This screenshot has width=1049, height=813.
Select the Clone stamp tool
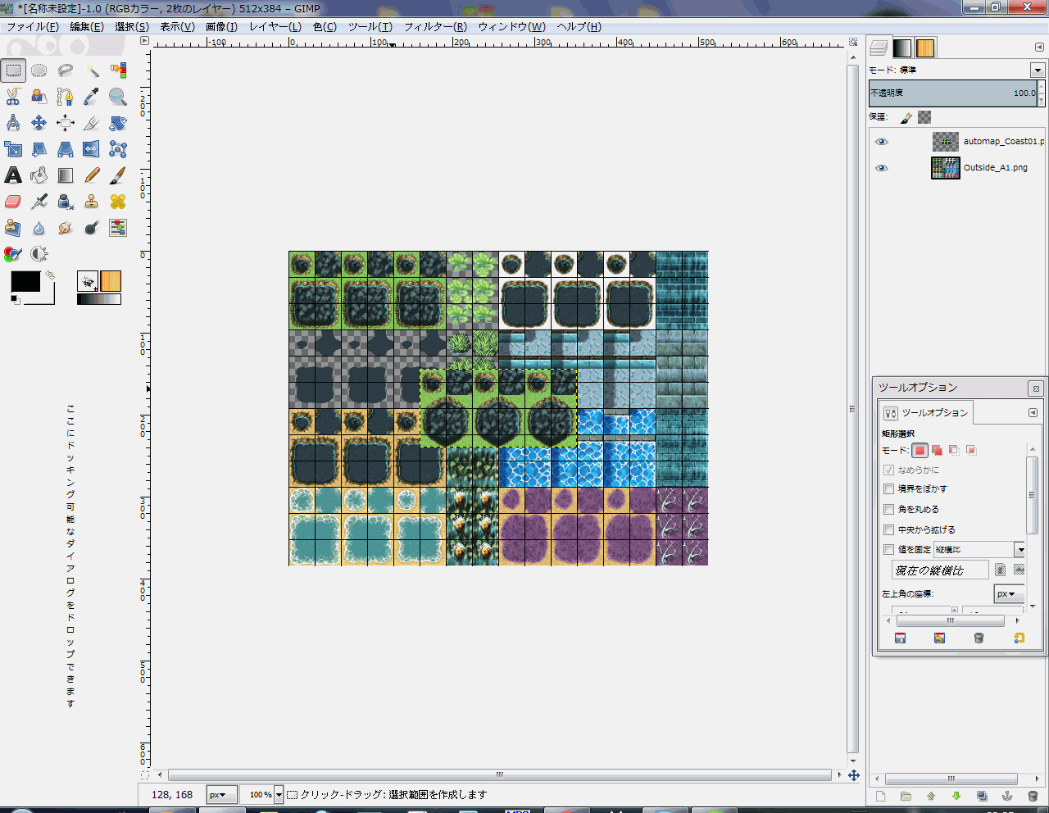(x=92, y=202)
